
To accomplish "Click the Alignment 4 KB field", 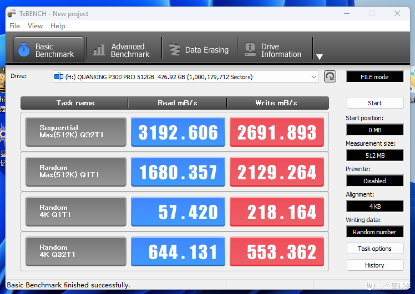I will [375, 206].
